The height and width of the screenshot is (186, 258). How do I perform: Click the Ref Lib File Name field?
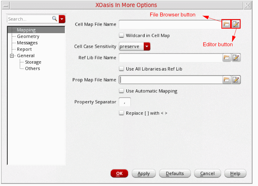click(170, 58)
